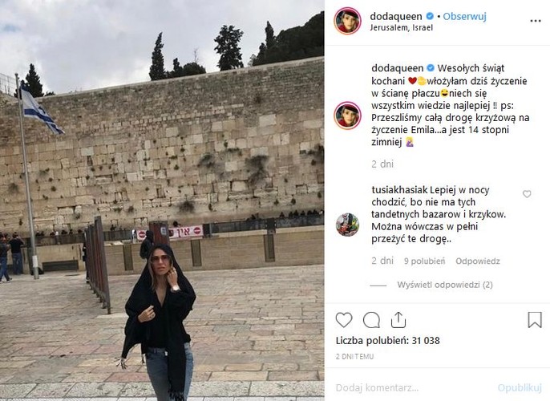Viewport: 550px width, 401px height.
Task: Open the Jerusalem, Israel location link
Action: [401, 28]
